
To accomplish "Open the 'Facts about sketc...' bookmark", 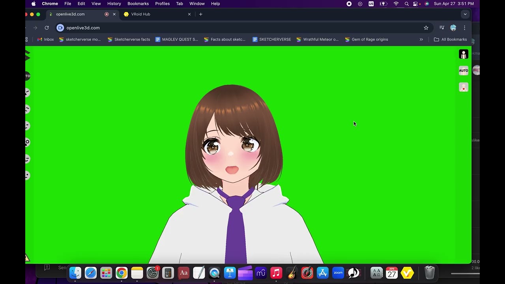I will (224, 39).
